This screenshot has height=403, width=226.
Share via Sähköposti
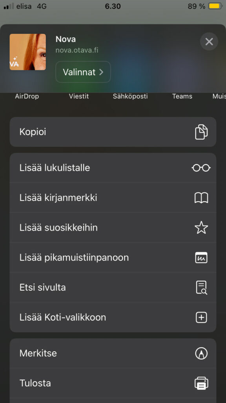click(130, 96)
